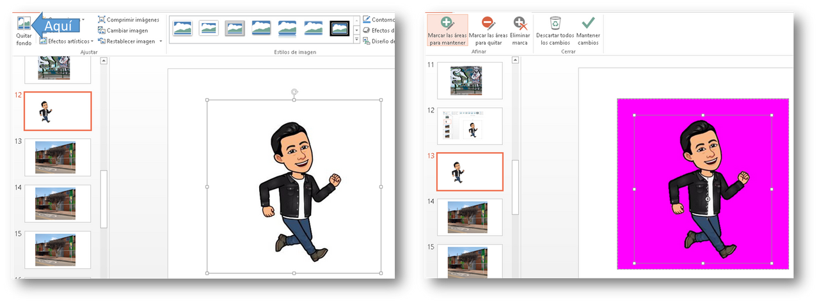
Task: Expand the full Estilos de imagen gallery
Action: [x=356, y=40]
